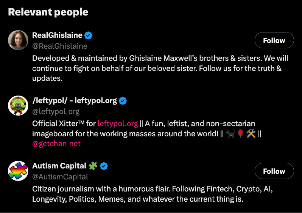Open Autism Capital's rainbow puzzle avatar
This screenshot has height=213, width=302.
18,171
